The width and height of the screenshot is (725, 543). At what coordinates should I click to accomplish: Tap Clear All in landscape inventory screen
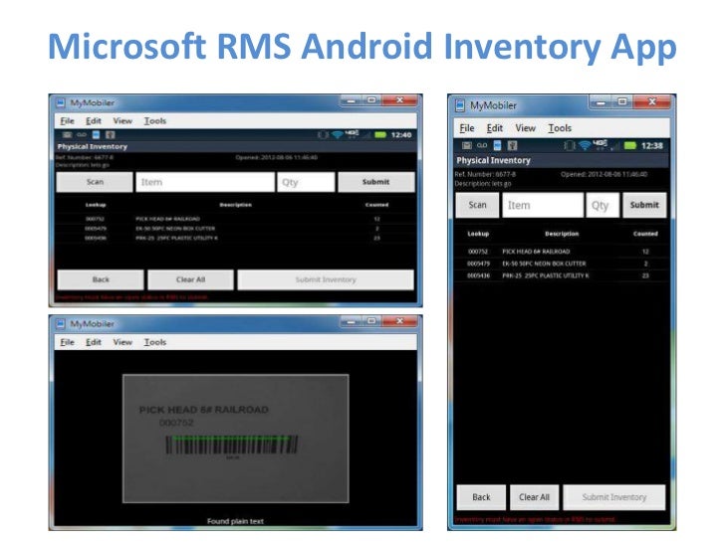pos(190,279)
